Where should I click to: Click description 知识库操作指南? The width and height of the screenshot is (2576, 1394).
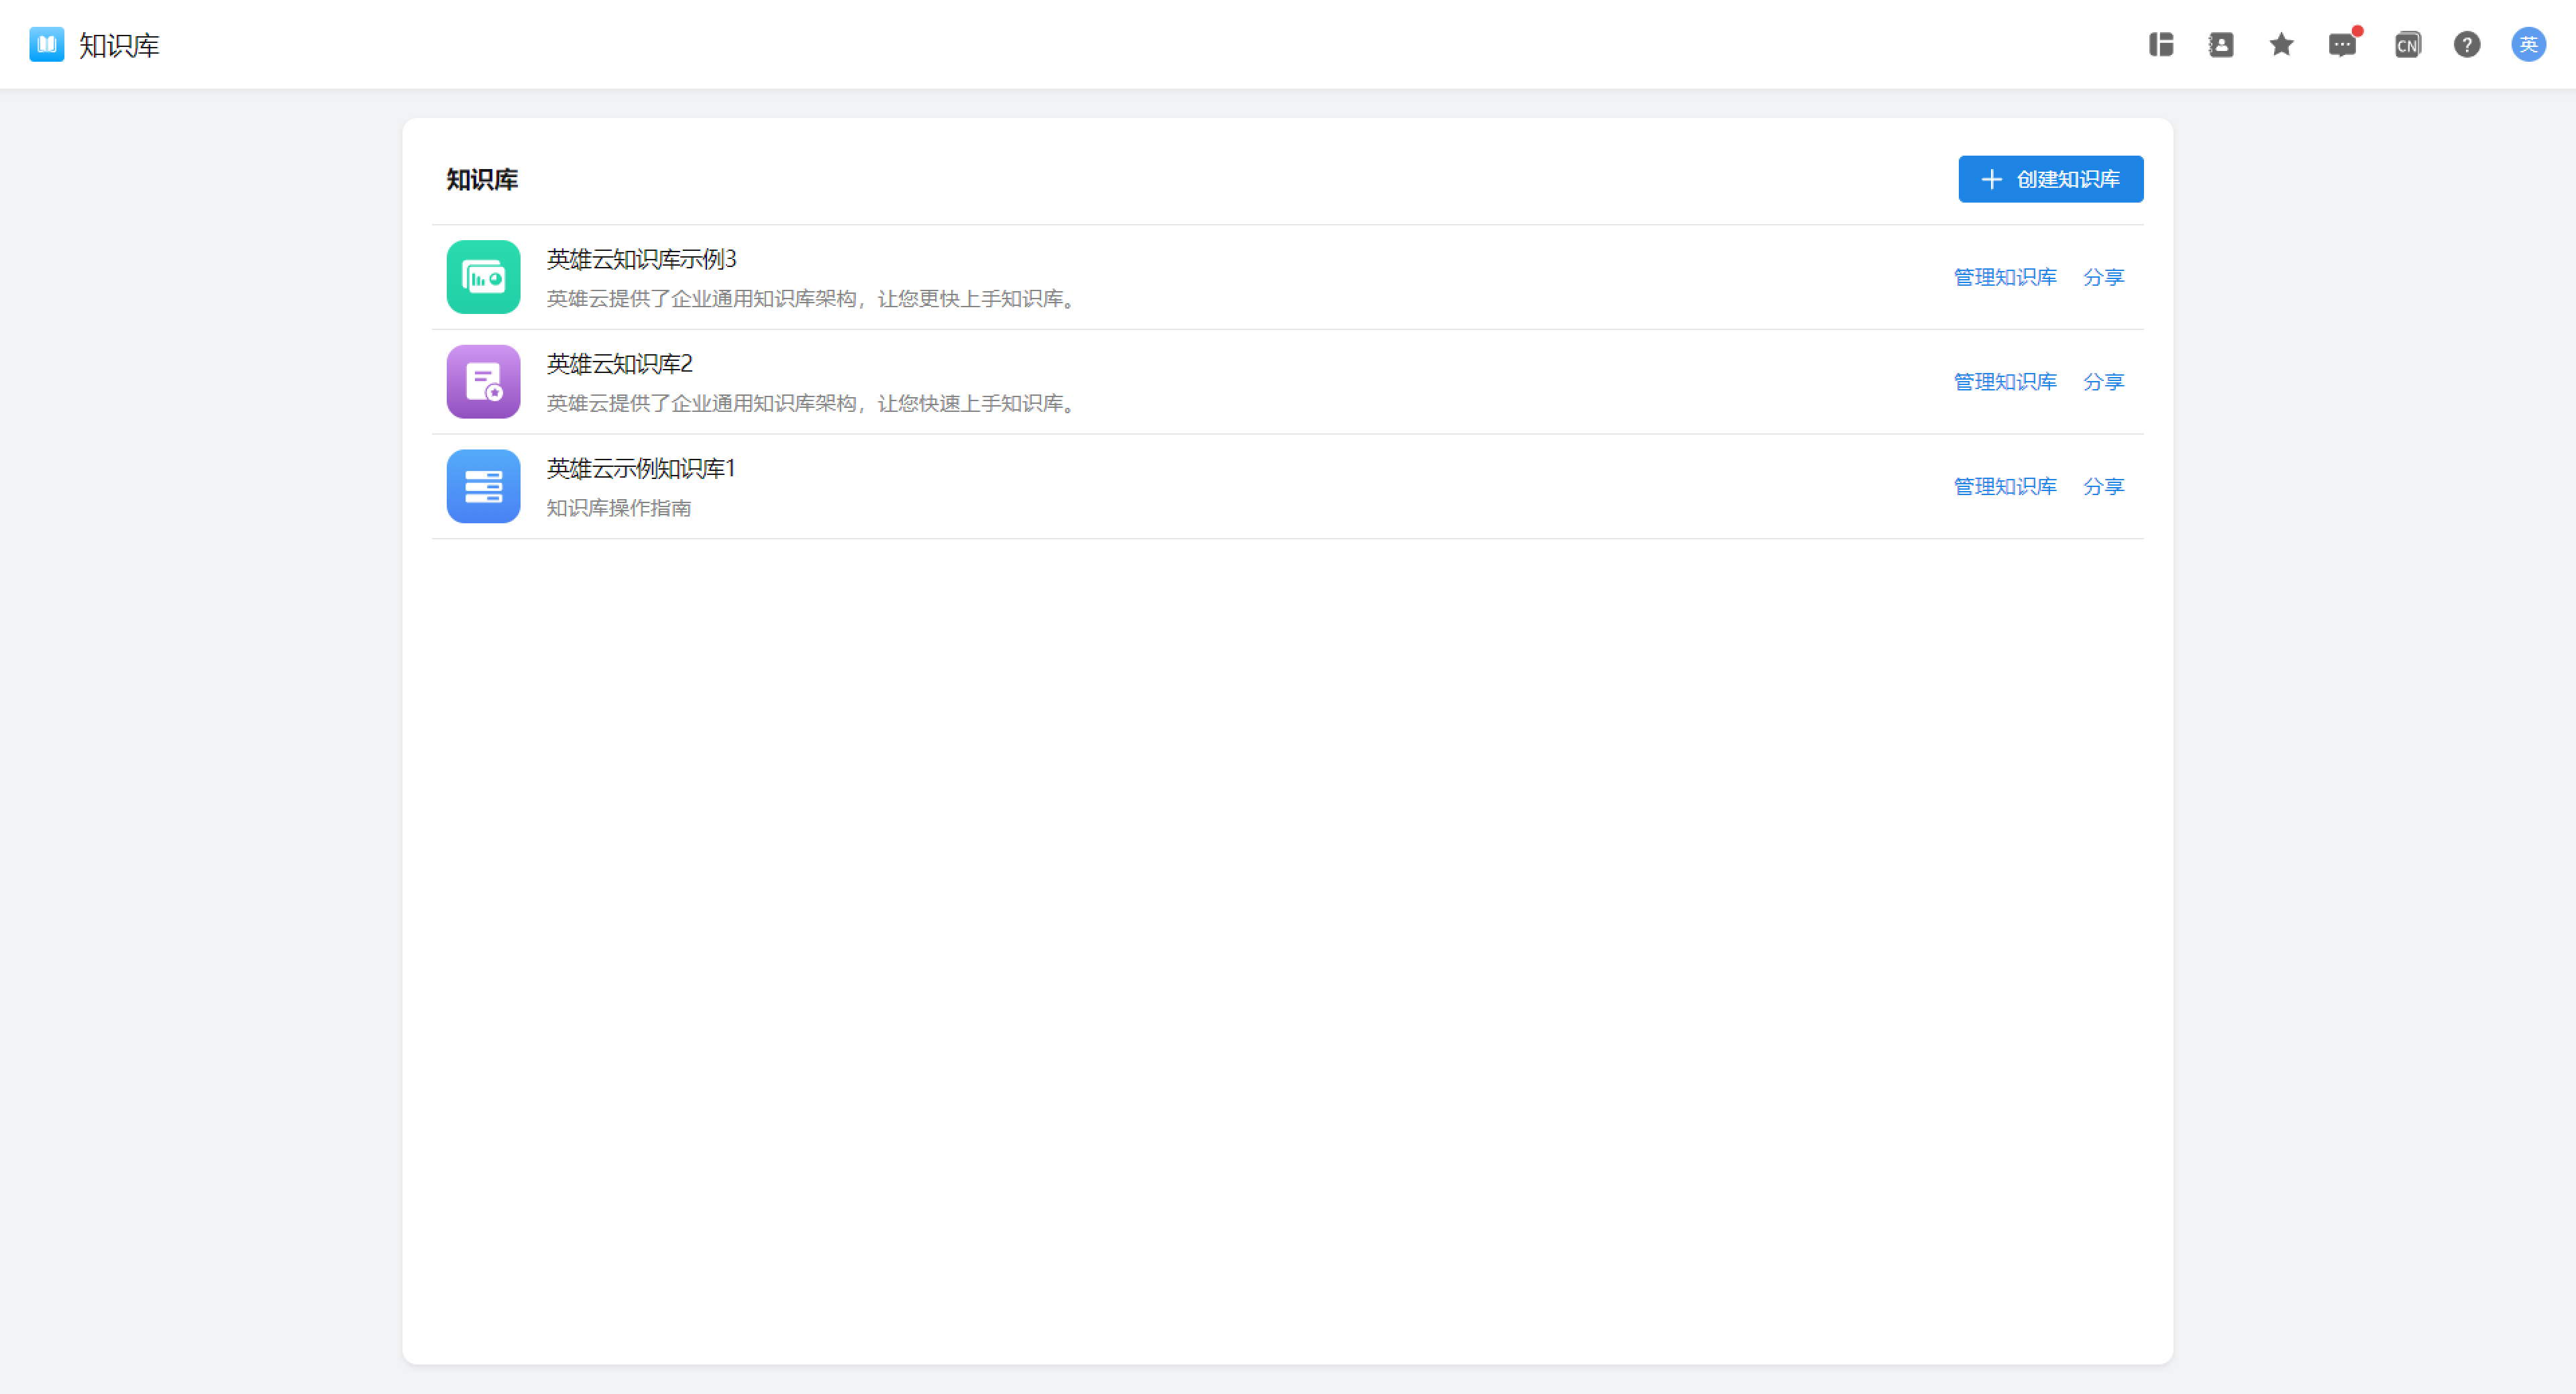coord(618,508)
